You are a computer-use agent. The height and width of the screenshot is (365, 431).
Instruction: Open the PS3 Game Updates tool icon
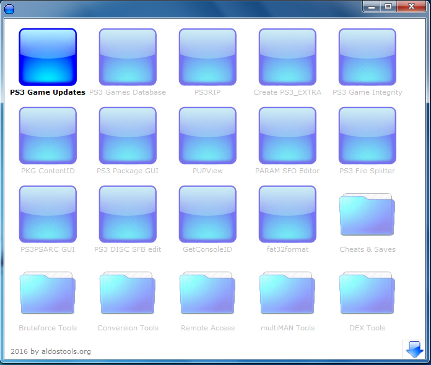click(x=48, y=57)
